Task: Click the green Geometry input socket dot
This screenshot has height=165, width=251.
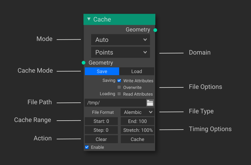Action: pos(84,63)
